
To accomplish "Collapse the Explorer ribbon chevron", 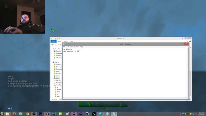I will pos(188,42).
